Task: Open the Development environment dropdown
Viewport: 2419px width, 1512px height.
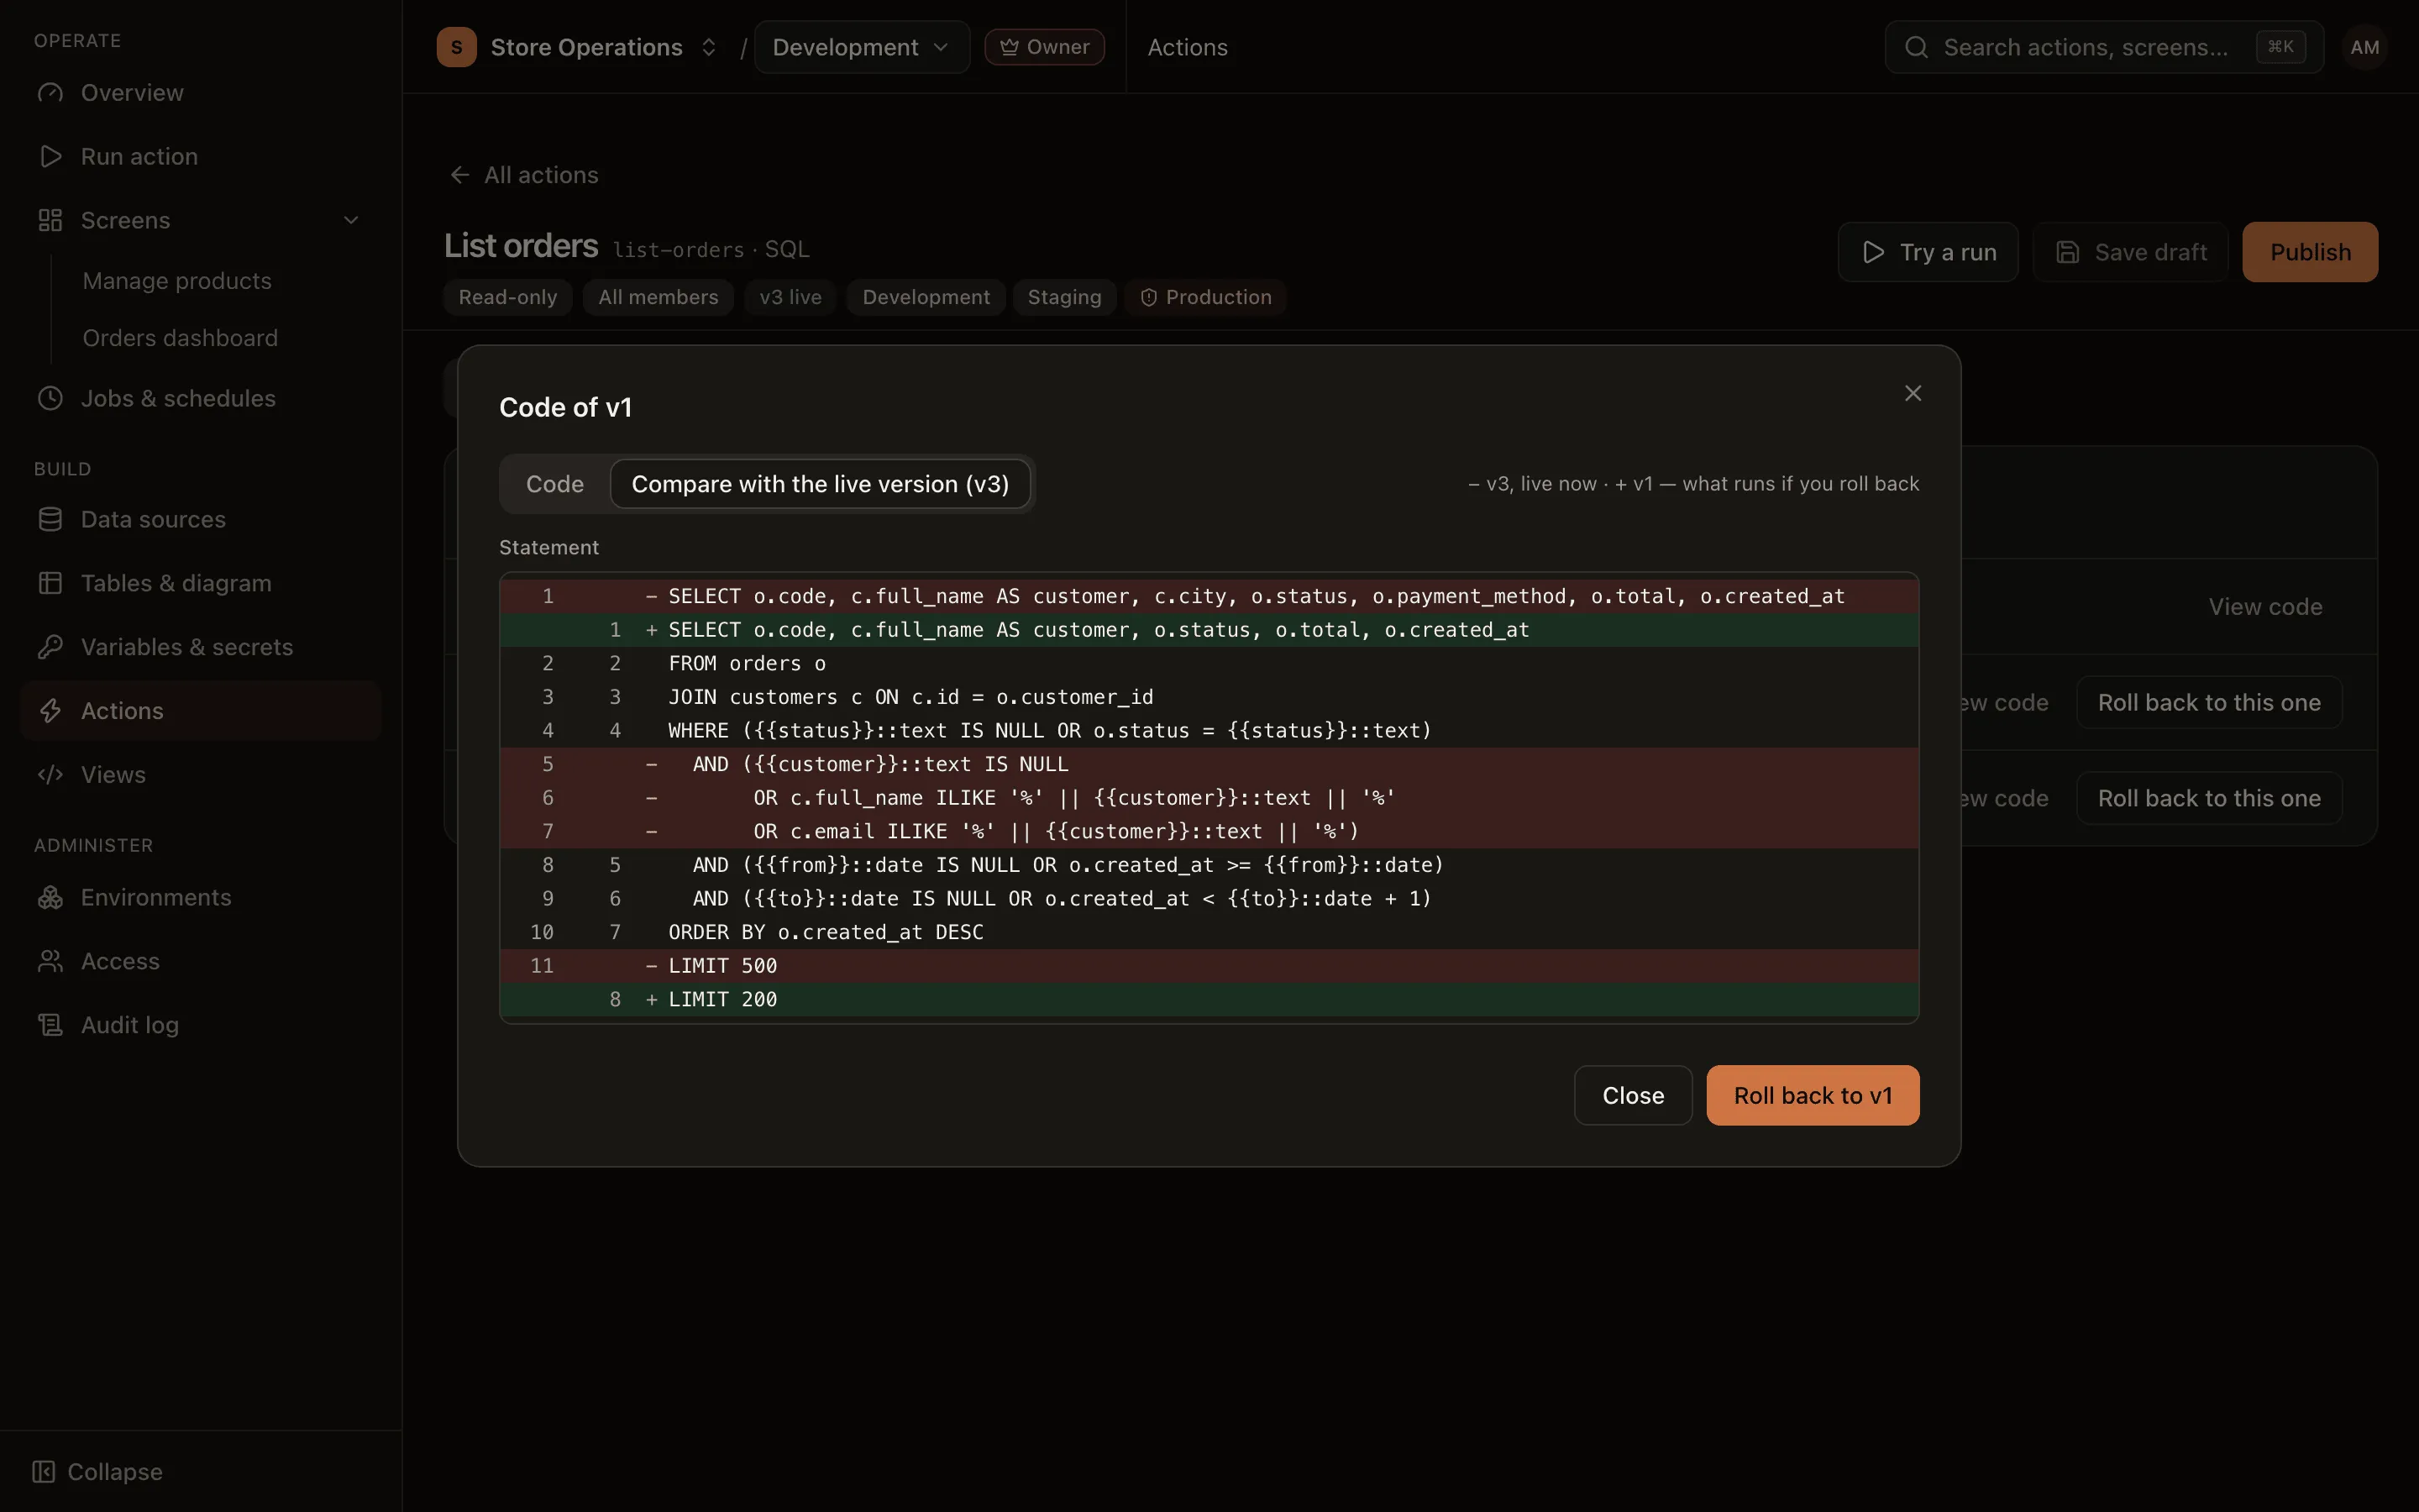Action: tap(862, 47)
